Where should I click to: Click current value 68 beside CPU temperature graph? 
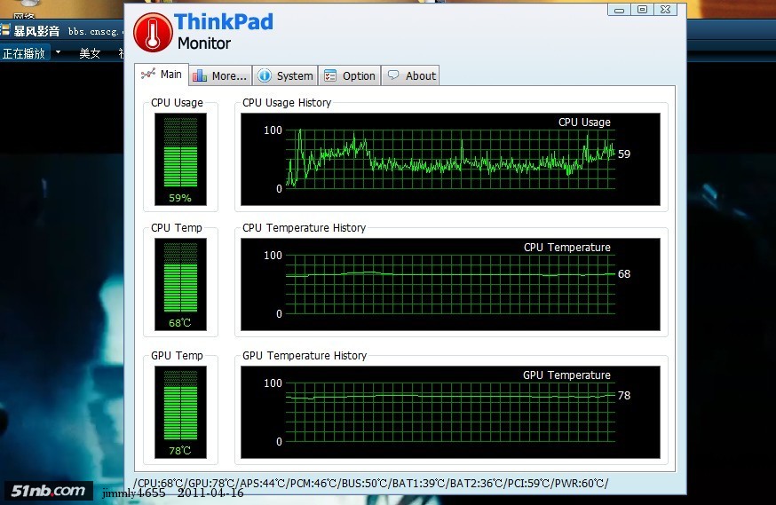pyautogui.click(x=624, y=274)
